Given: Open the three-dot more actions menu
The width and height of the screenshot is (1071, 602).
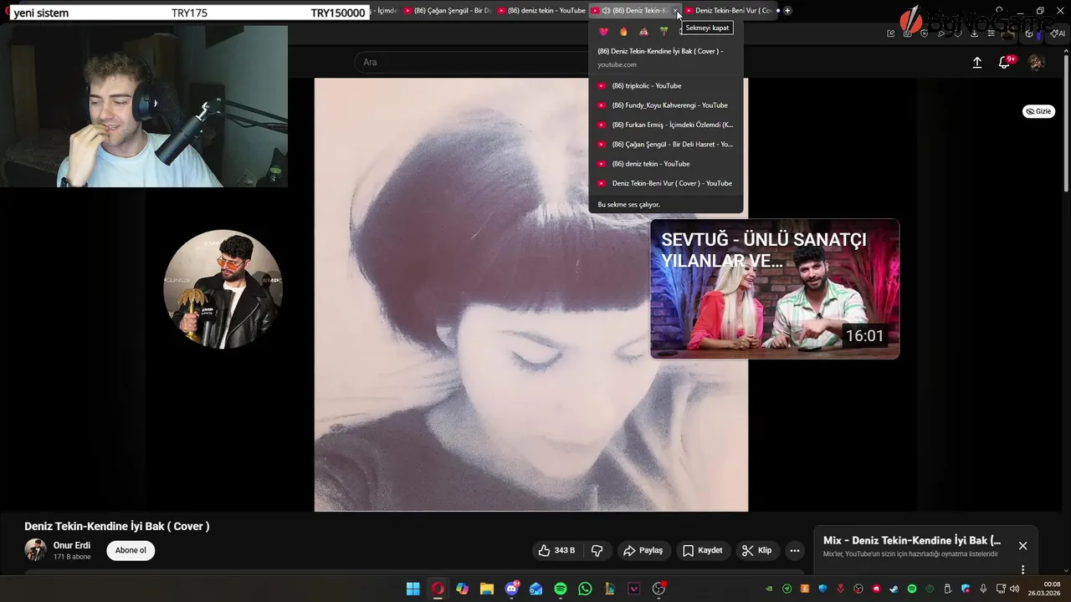Looking at the screenshot, I should click(795, 550).
